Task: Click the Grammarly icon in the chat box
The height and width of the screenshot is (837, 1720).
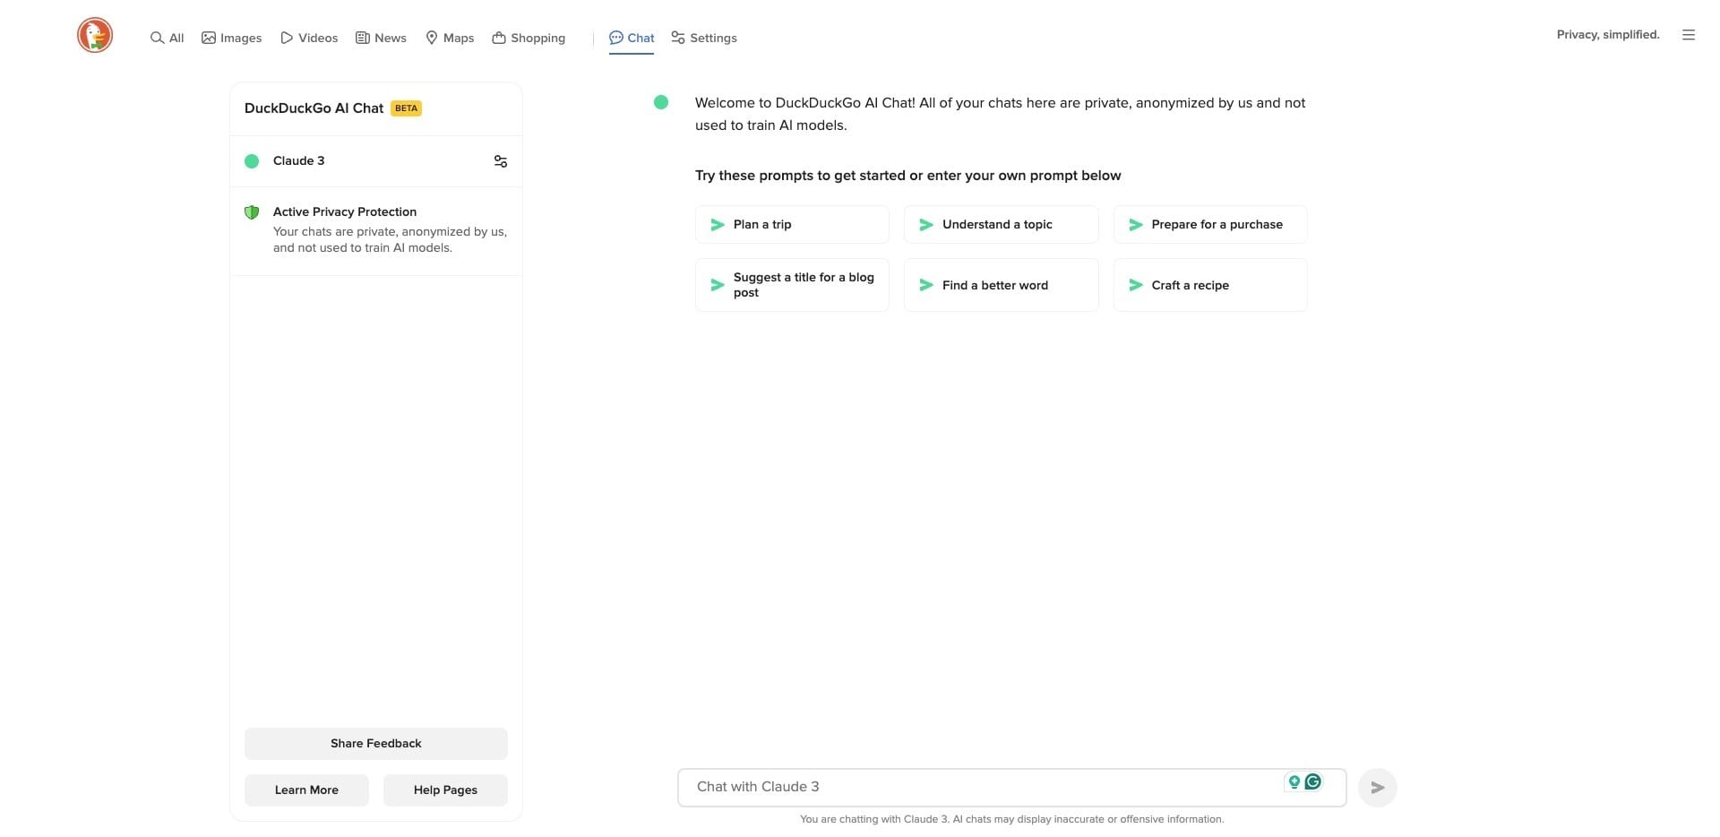Action: pyautogui.click(x=1312, y=781)
